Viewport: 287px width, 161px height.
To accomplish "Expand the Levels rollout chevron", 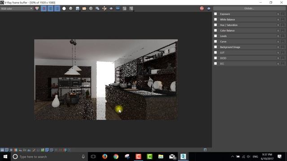I will click(x=278, y=36).
